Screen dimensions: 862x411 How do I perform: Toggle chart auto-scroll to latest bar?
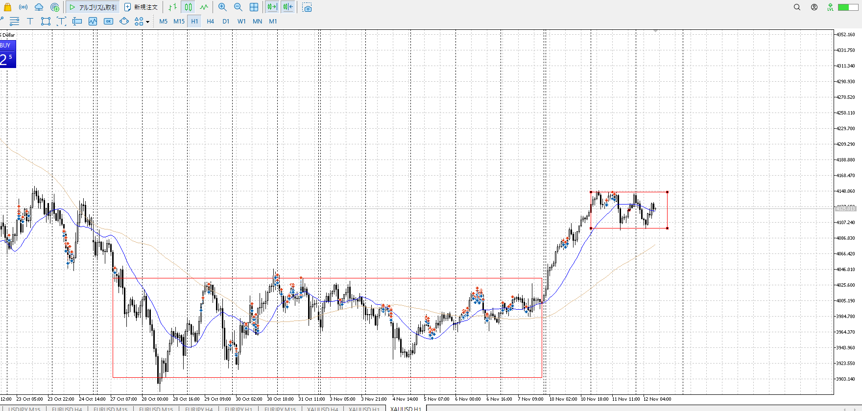pos(272,7)
